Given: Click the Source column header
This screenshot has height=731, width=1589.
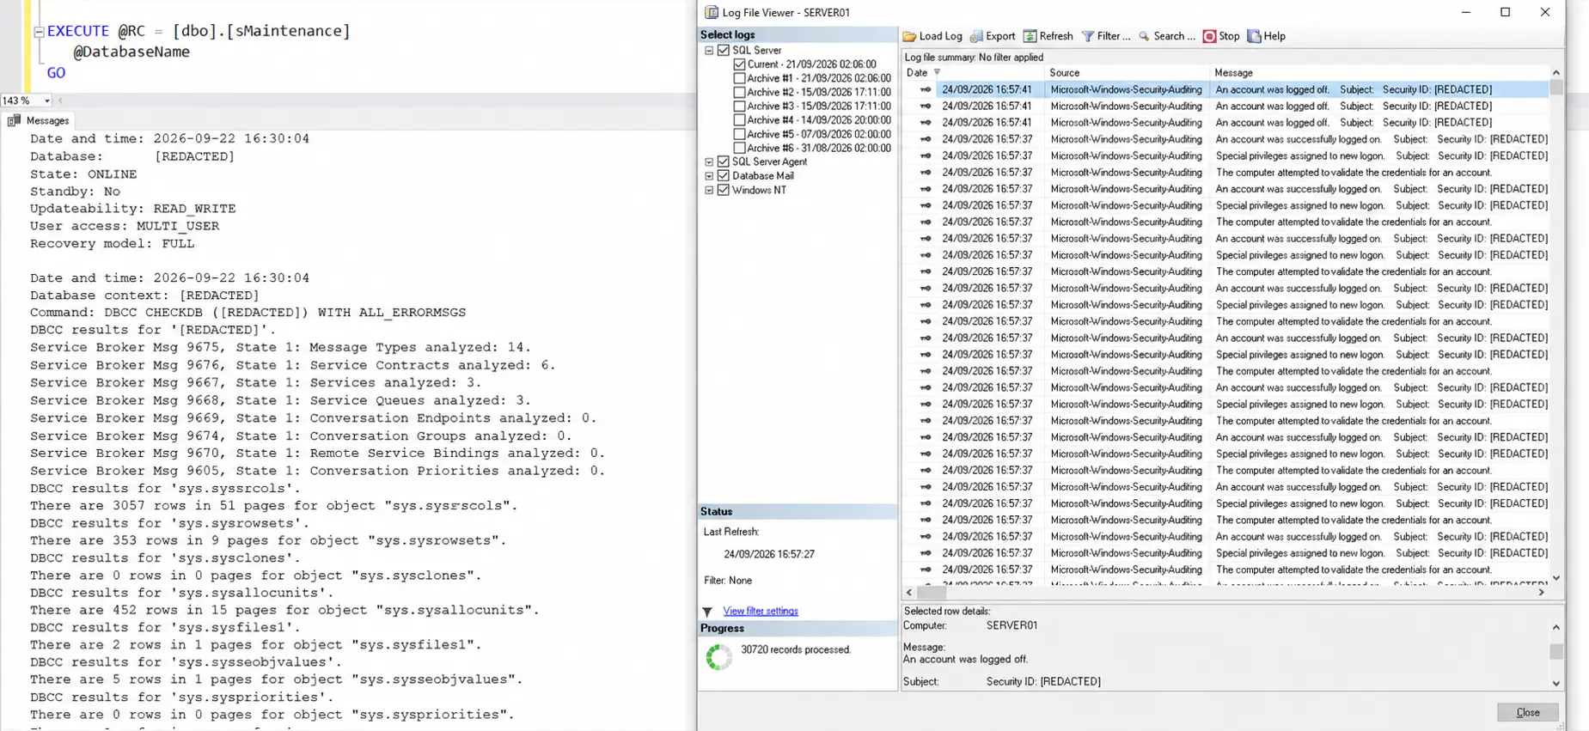Looking at the screenshot, I should [1128, 73].
